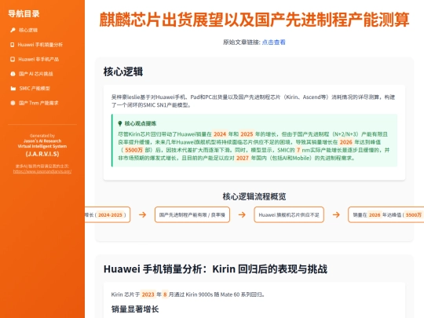Click the main title 麒麟芯片出货展望以及国产先进制程产能测算

click(254, 20)
